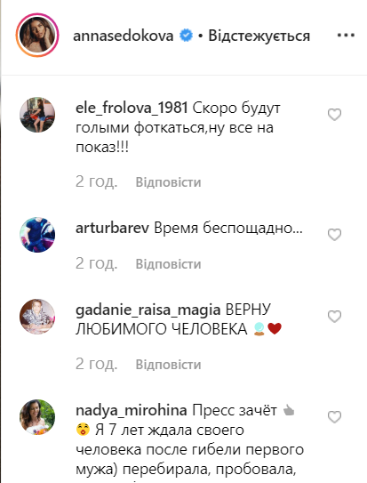Reply to ele_frolova_1981's comment via Відповісти
367x483 pixels.
pos(168,182)
